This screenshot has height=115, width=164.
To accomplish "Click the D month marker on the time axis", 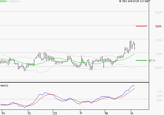I will [x=30, y=113].
